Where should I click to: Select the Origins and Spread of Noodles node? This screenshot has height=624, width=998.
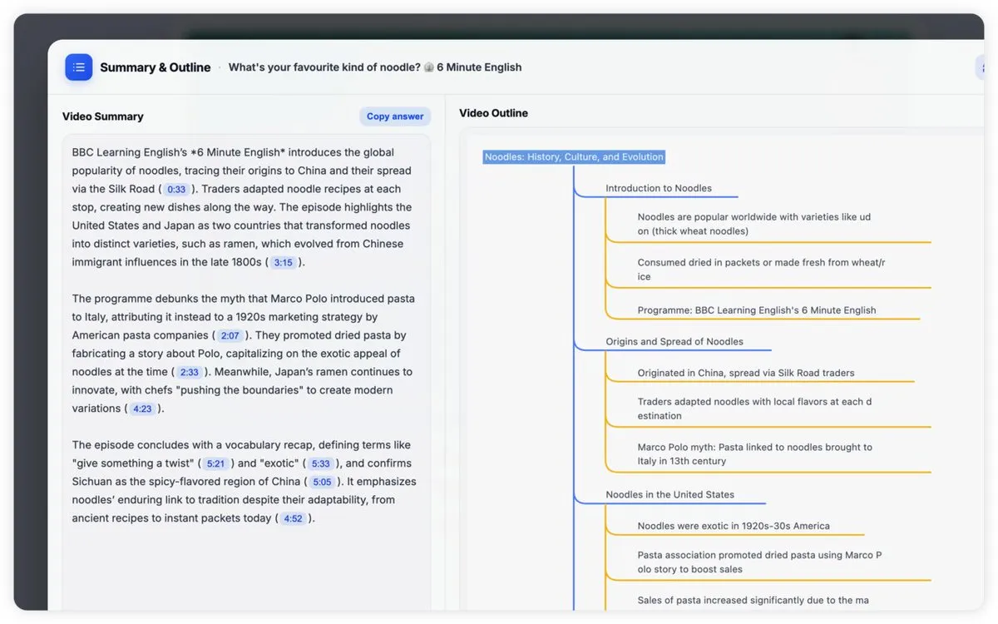click(x=674, y=341)
